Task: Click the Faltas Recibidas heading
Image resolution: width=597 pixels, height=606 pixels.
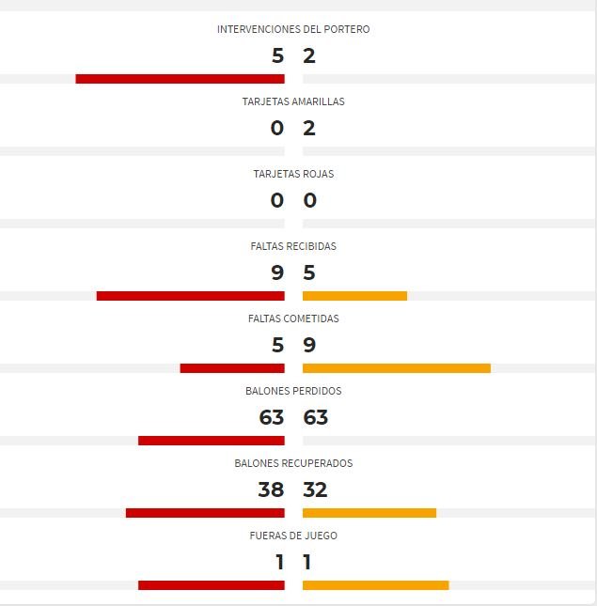Action: click(x=293, y=246)
